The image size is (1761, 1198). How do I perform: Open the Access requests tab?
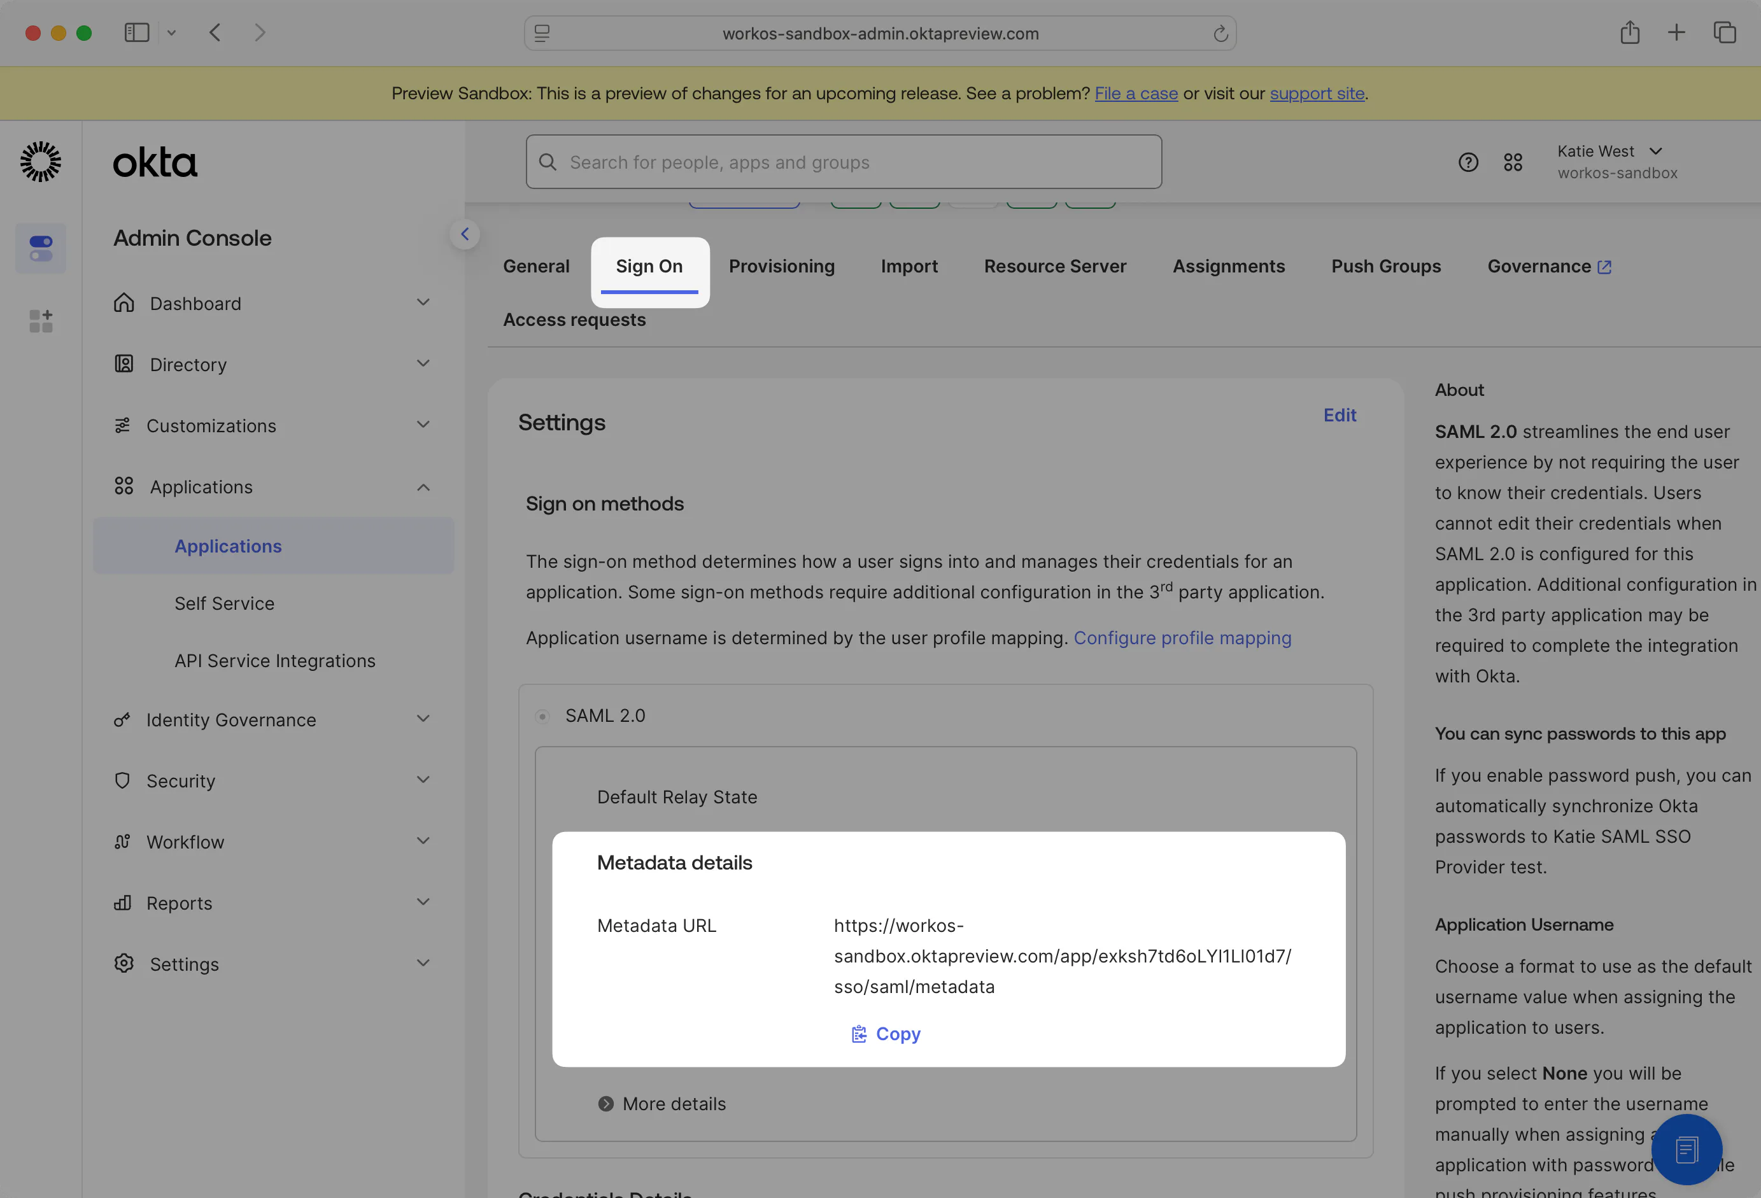tap(574, 320)
